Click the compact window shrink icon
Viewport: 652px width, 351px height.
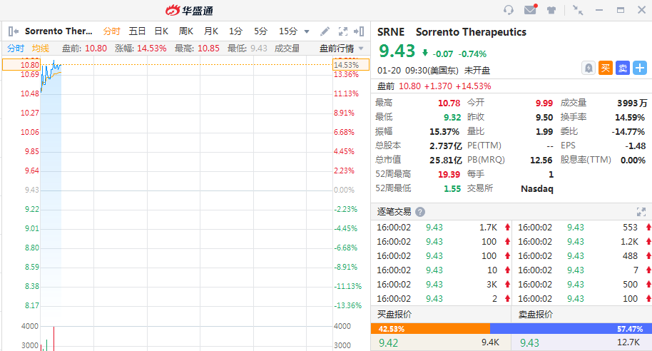[x=578, y=10]
